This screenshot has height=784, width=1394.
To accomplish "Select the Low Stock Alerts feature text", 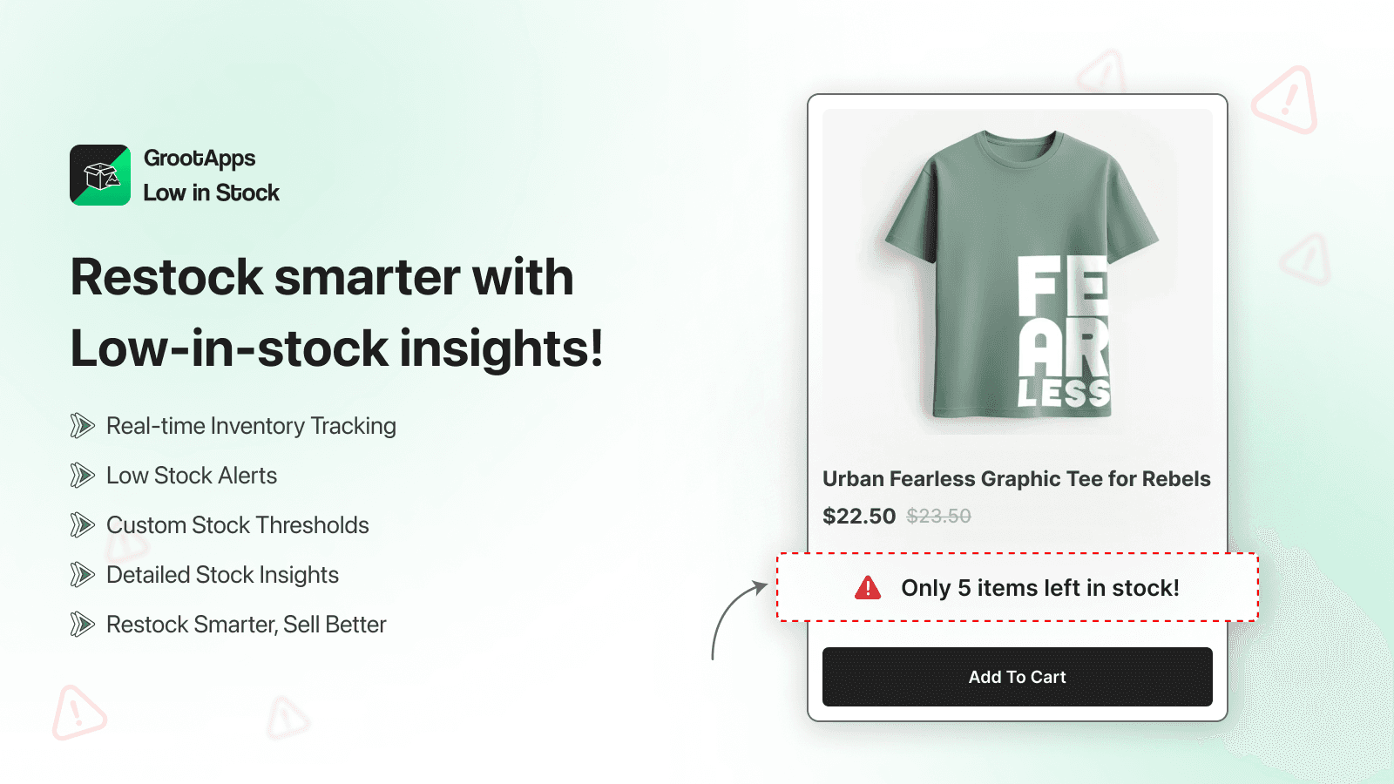I will pos(192,476).
